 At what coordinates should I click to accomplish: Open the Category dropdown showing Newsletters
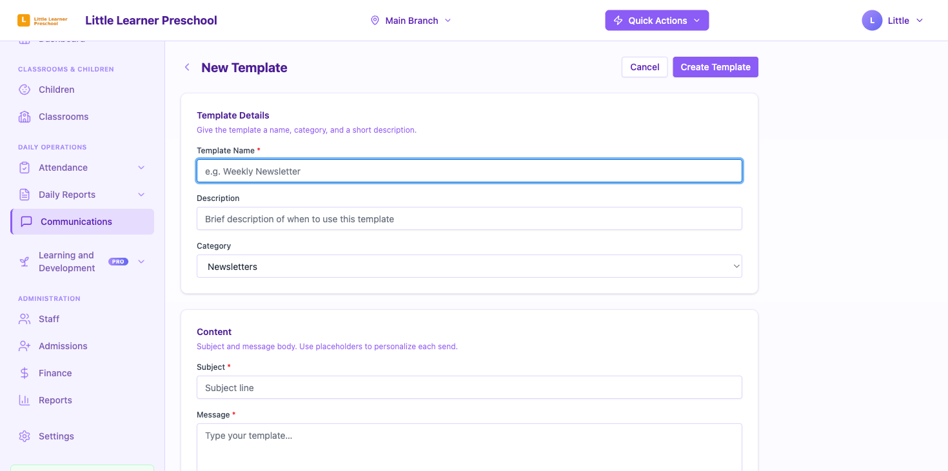point(469,266)
